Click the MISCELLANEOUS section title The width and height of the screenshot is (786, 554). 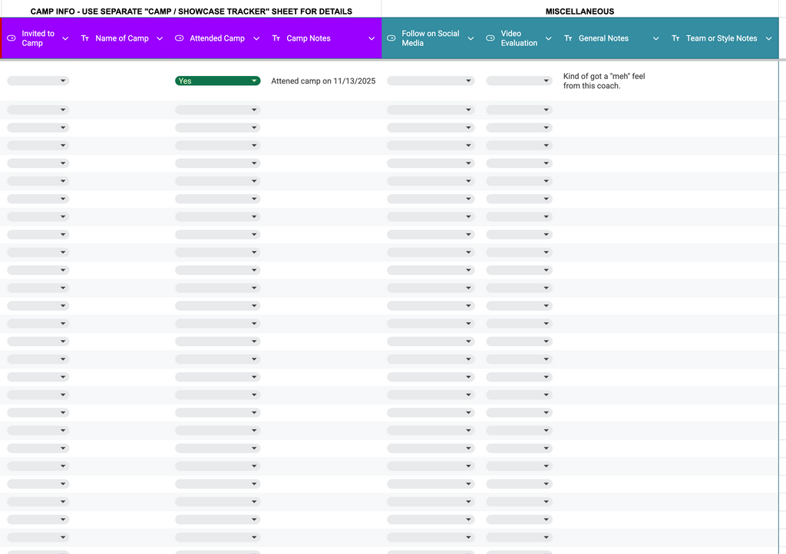click(580, 11)
